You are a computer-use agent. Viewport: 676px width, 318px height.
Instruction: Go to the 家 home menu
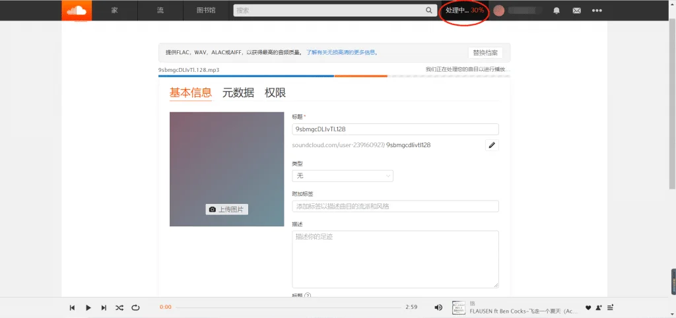115,11
